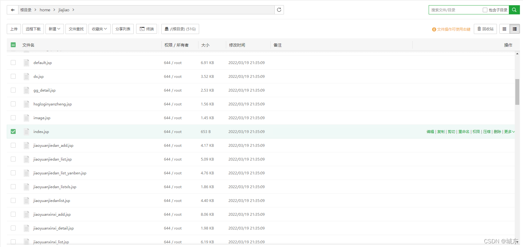Click file icon of index.jsp
Image resolution: width=523 pixels, height=247 pixels.
[x=26, y=131]
